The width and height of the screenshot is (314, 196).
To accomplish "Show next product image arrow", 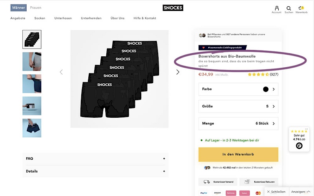I will pyautogui.click(x=178, y=72).
